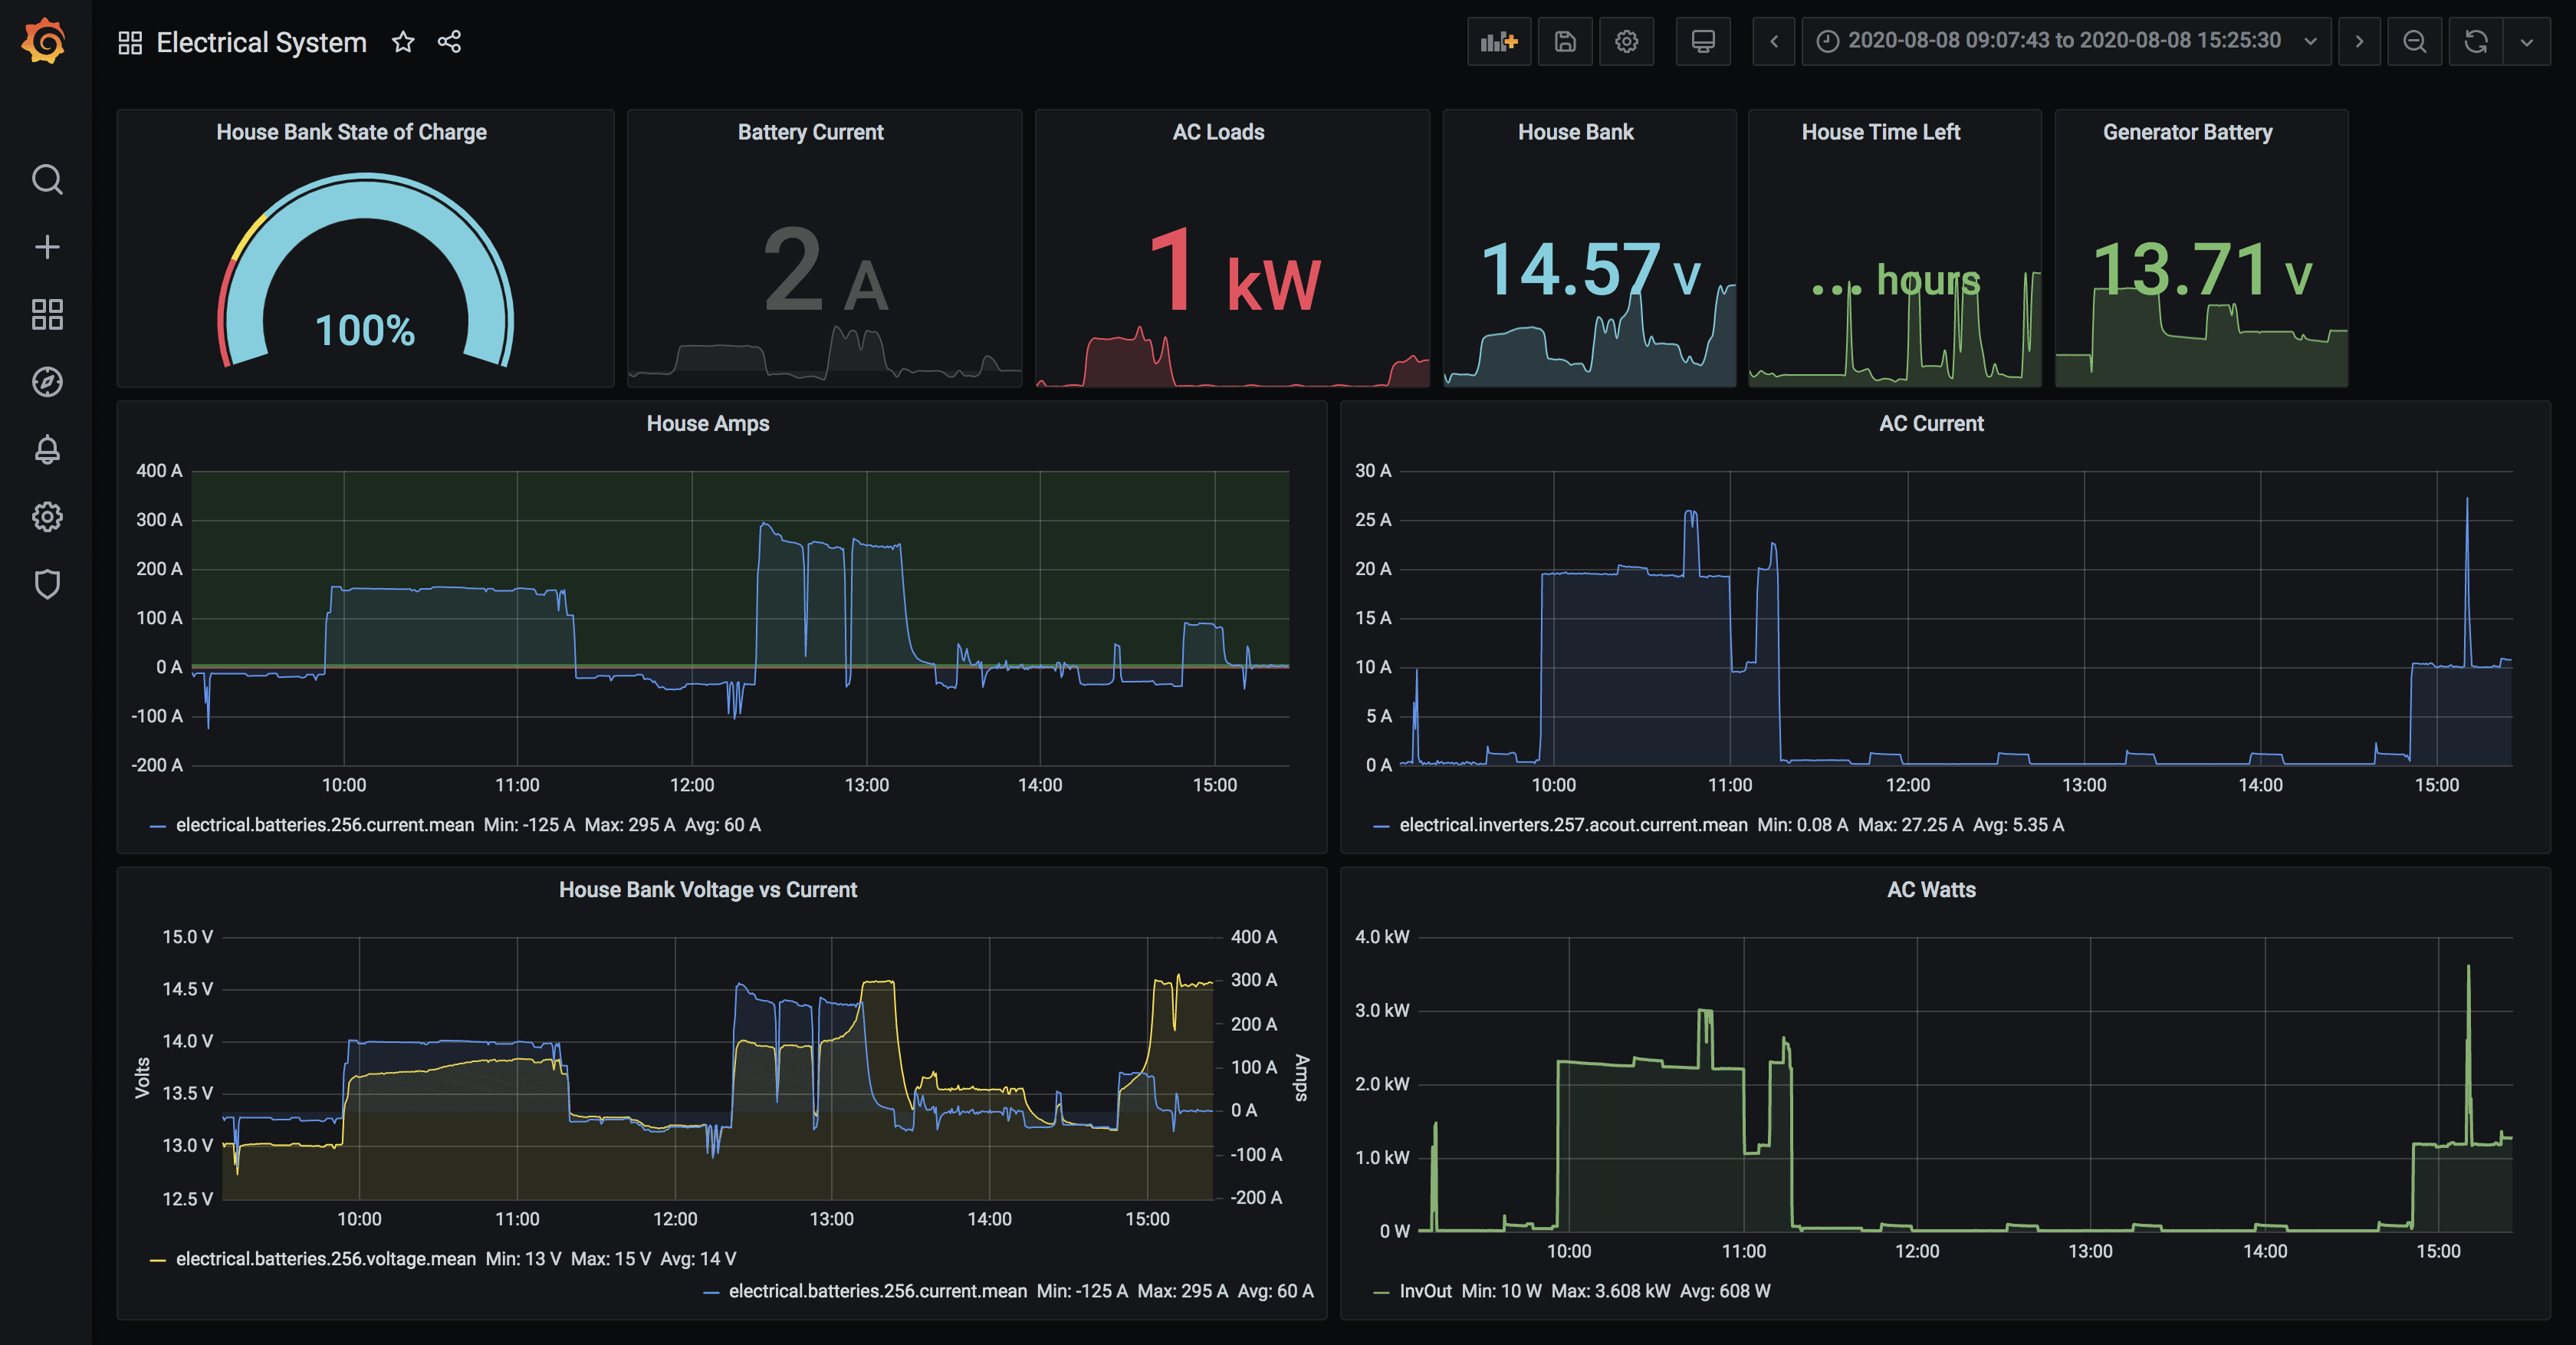Toggle InvOut series in AC Watts legend

click(x=1424, y=1291)
